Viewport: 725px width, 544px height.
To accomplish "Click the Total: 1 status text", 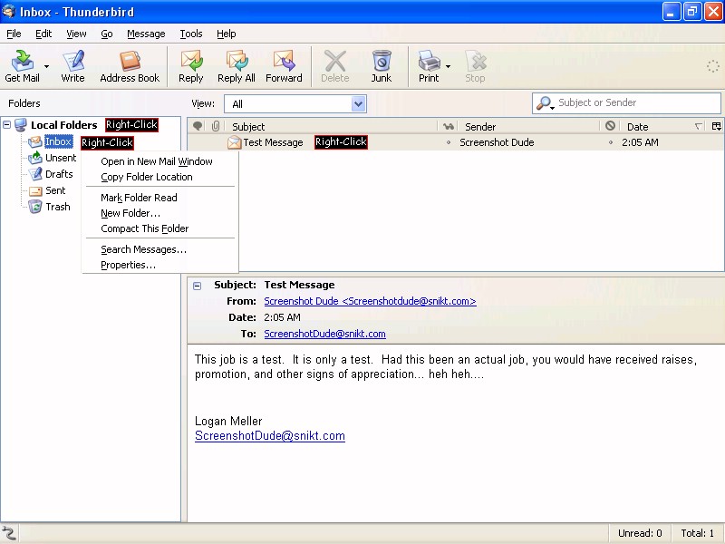I will [x=697, y=533].
